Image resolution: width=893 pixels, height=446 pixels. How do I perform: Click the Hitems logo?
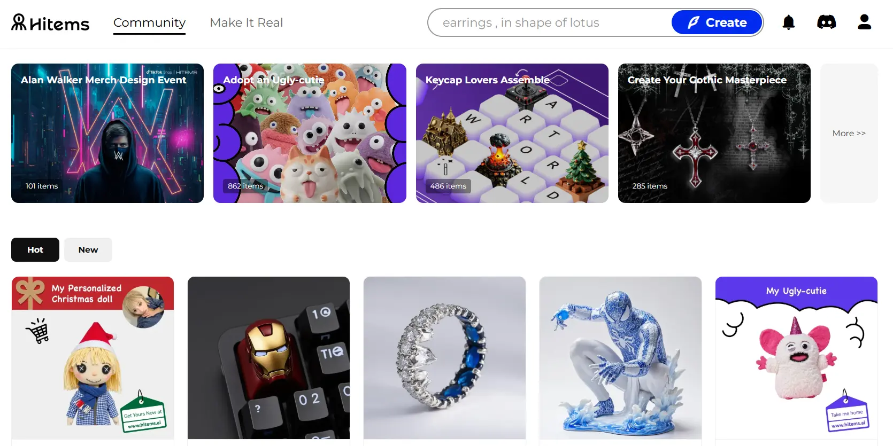point(50,23)
